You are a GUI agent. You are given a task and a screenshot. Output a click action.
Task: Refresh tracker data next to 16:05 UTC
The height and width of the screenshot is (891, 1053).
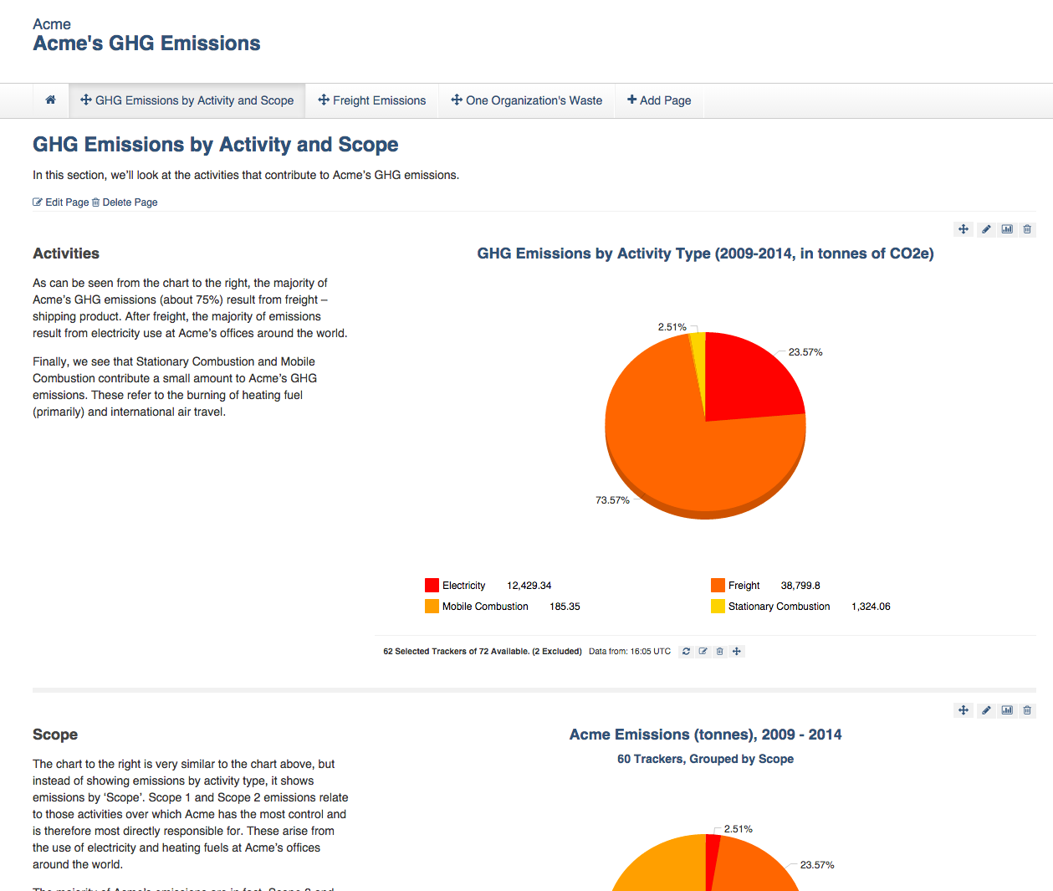point(686,652)
